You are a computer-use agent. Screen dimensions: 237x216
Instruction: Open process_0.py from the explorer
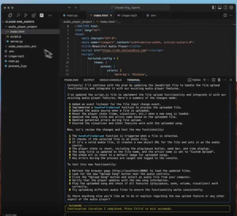17,66
